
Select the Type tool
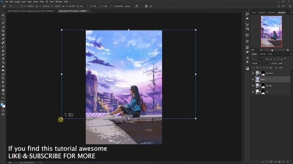click(x=3, y=78)
